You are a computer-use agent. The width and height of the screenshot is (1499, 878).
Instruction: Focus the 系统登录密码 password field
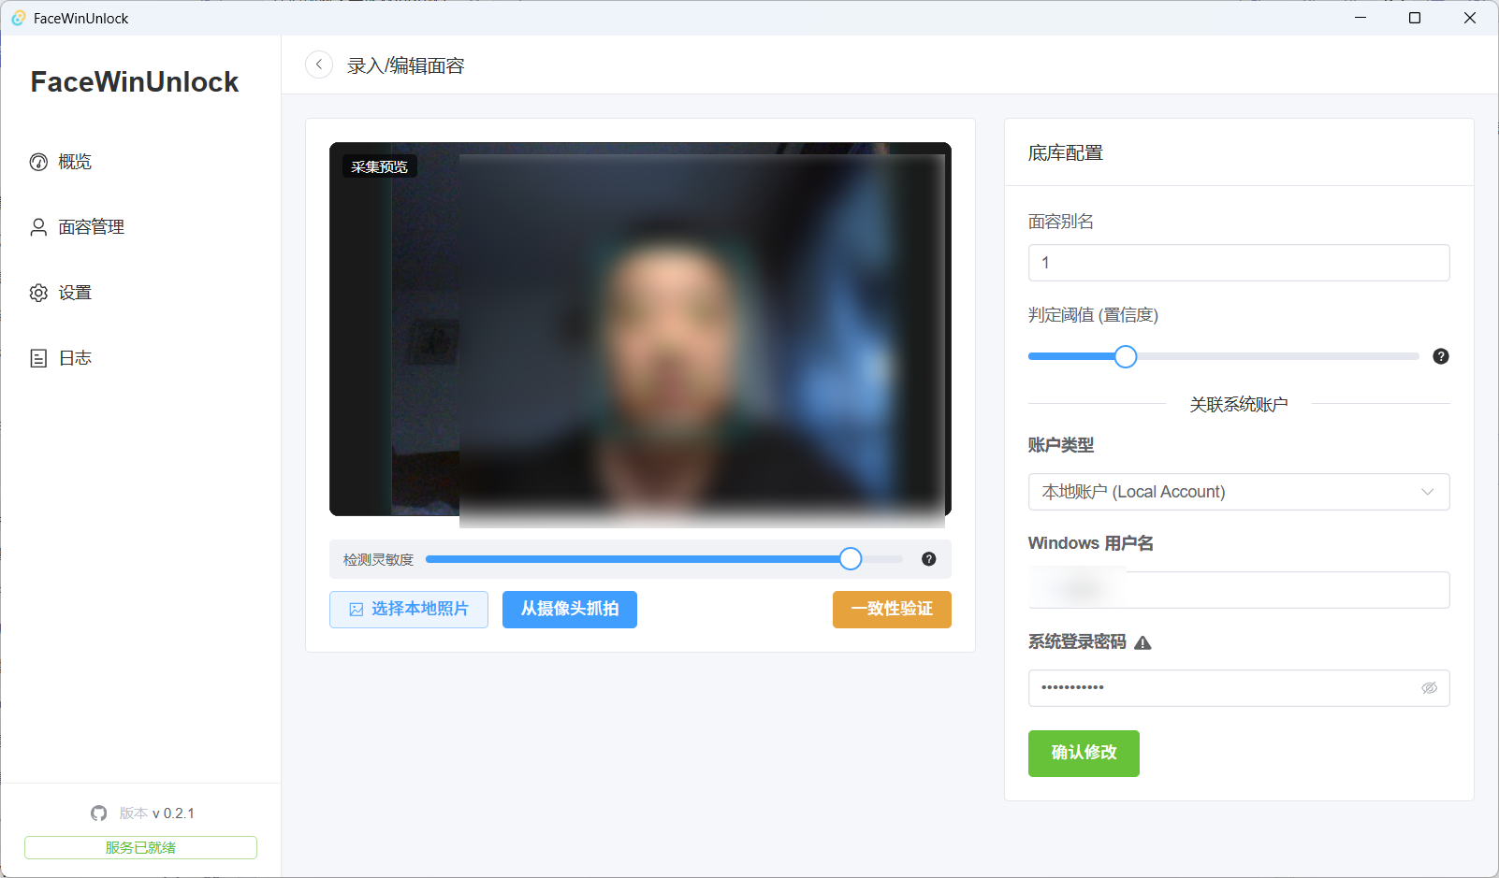(x=1239, y=688)
